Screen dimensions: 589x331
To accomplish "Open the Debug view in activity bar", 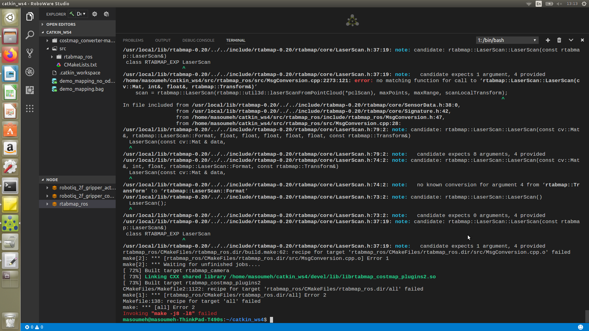I will point(30,72).
